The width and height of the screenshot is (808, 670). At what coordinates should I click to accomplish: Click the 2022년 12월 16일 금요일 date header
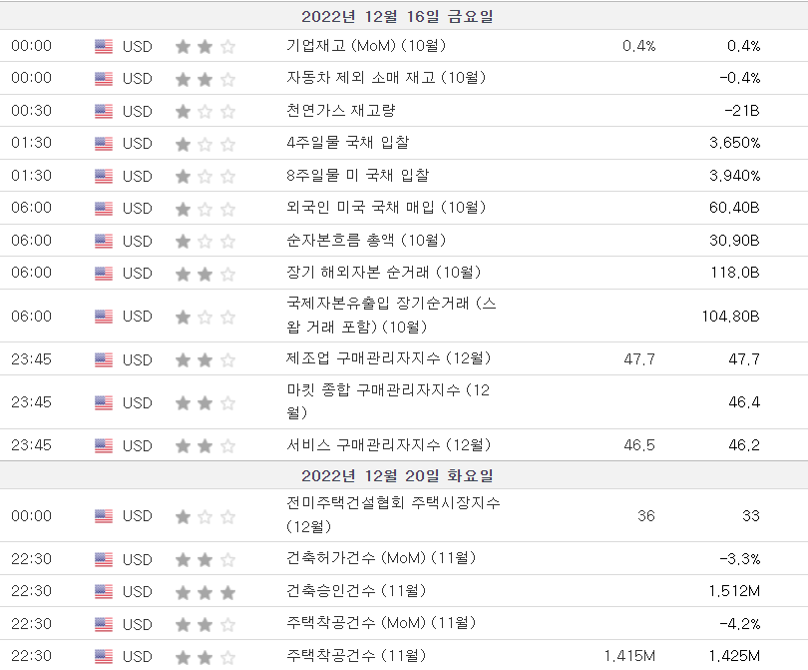[x=397, y=16]
